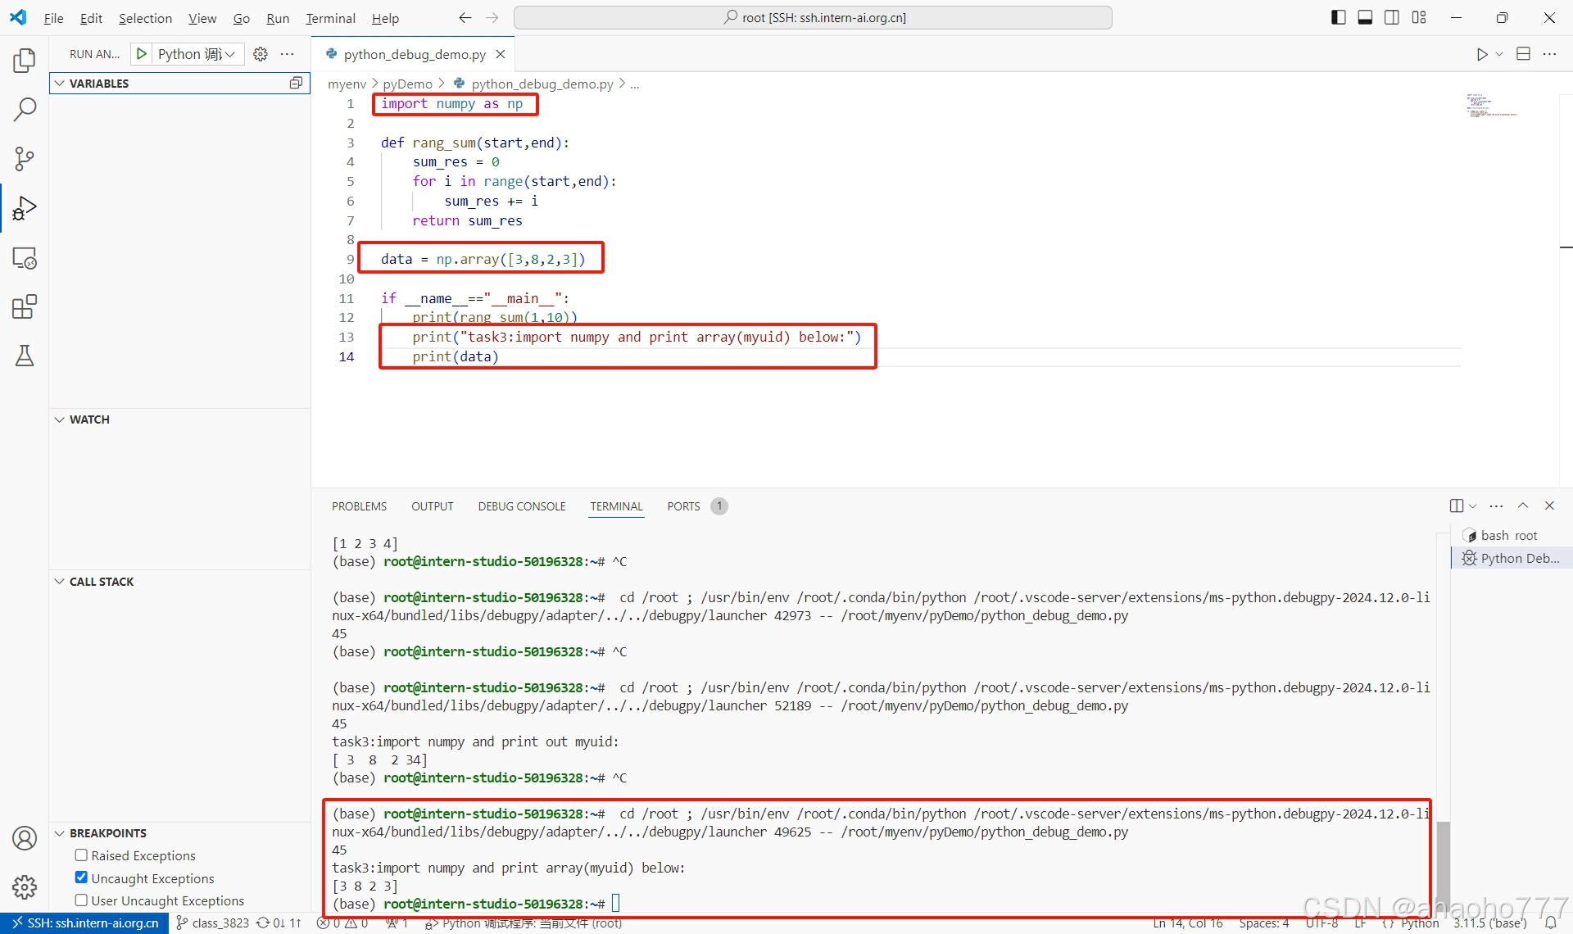Image resolution: width=1573 pixels, height=934 pixels.
Task: Click the terminal vertical scrollbar thumb
Action: [1443, 865]
